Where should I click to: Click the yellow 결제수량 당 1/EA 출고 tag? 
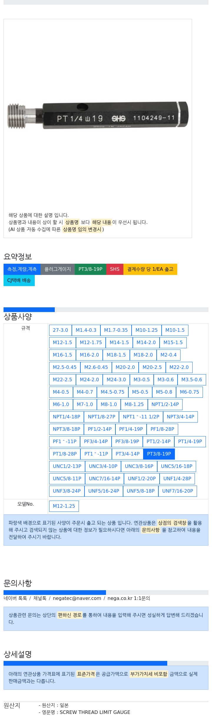150,269
